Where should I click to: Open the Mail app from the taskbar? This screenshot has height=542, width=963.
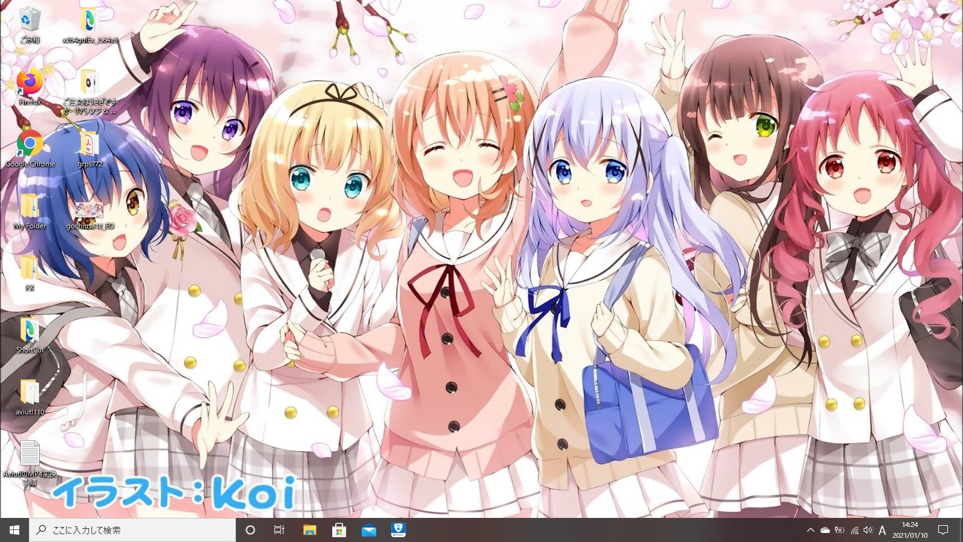[x=368, y=530]
